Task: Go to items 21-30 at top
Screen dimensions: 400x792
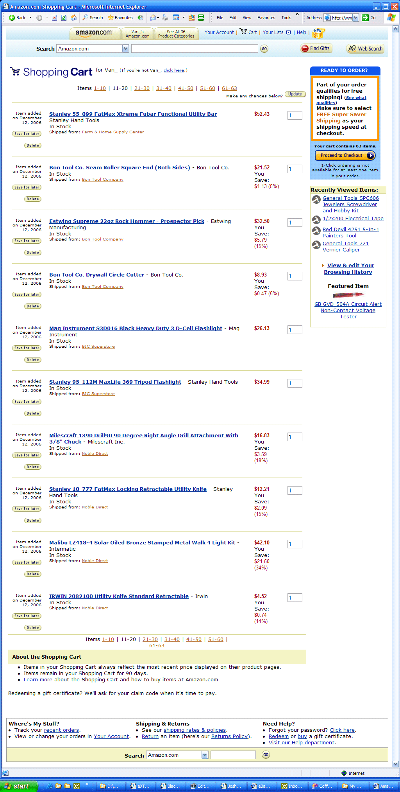Action: [x=142, y=88]
